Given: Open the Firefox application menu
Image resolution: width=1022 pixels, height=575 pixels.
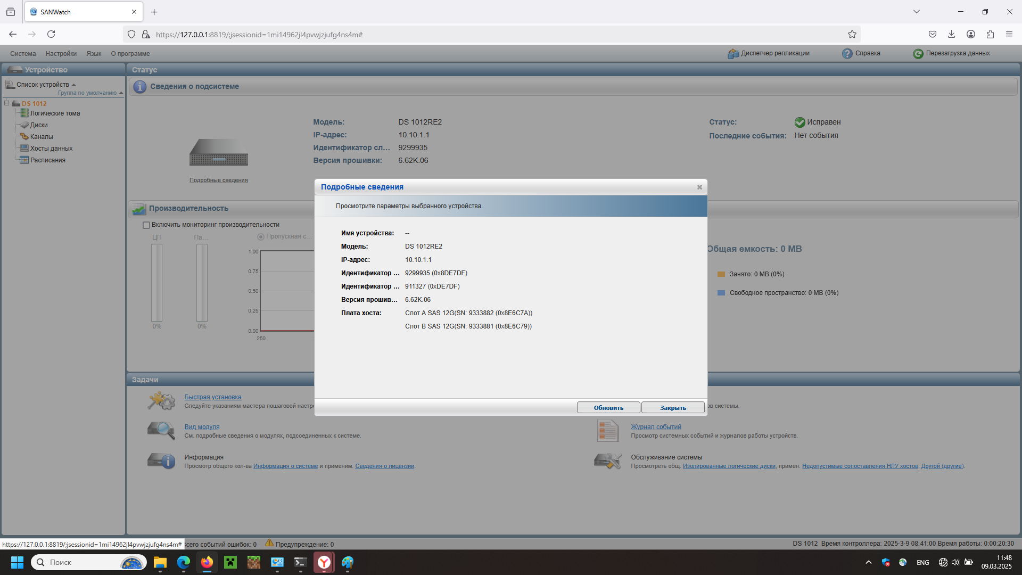Looking at the screenshot, I should click(x=1009, y=35).
